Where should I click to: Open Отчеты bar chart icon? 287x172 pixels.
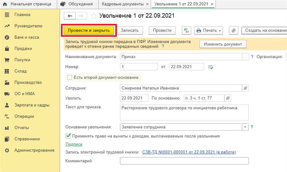tap(7, 128)
